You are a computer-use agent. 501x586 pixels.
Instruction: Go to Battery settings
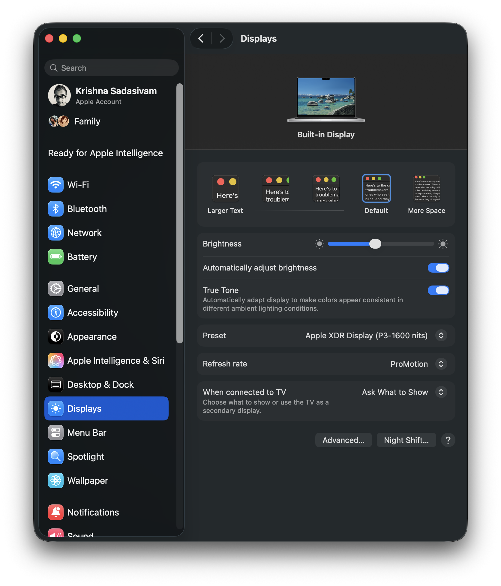[106, 257]
